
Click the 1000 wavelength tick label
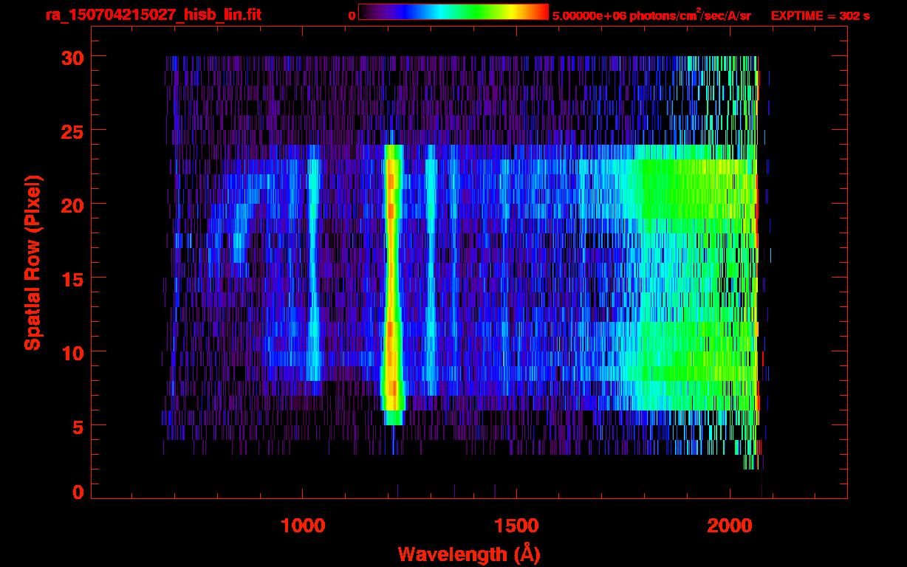point(303,526)
